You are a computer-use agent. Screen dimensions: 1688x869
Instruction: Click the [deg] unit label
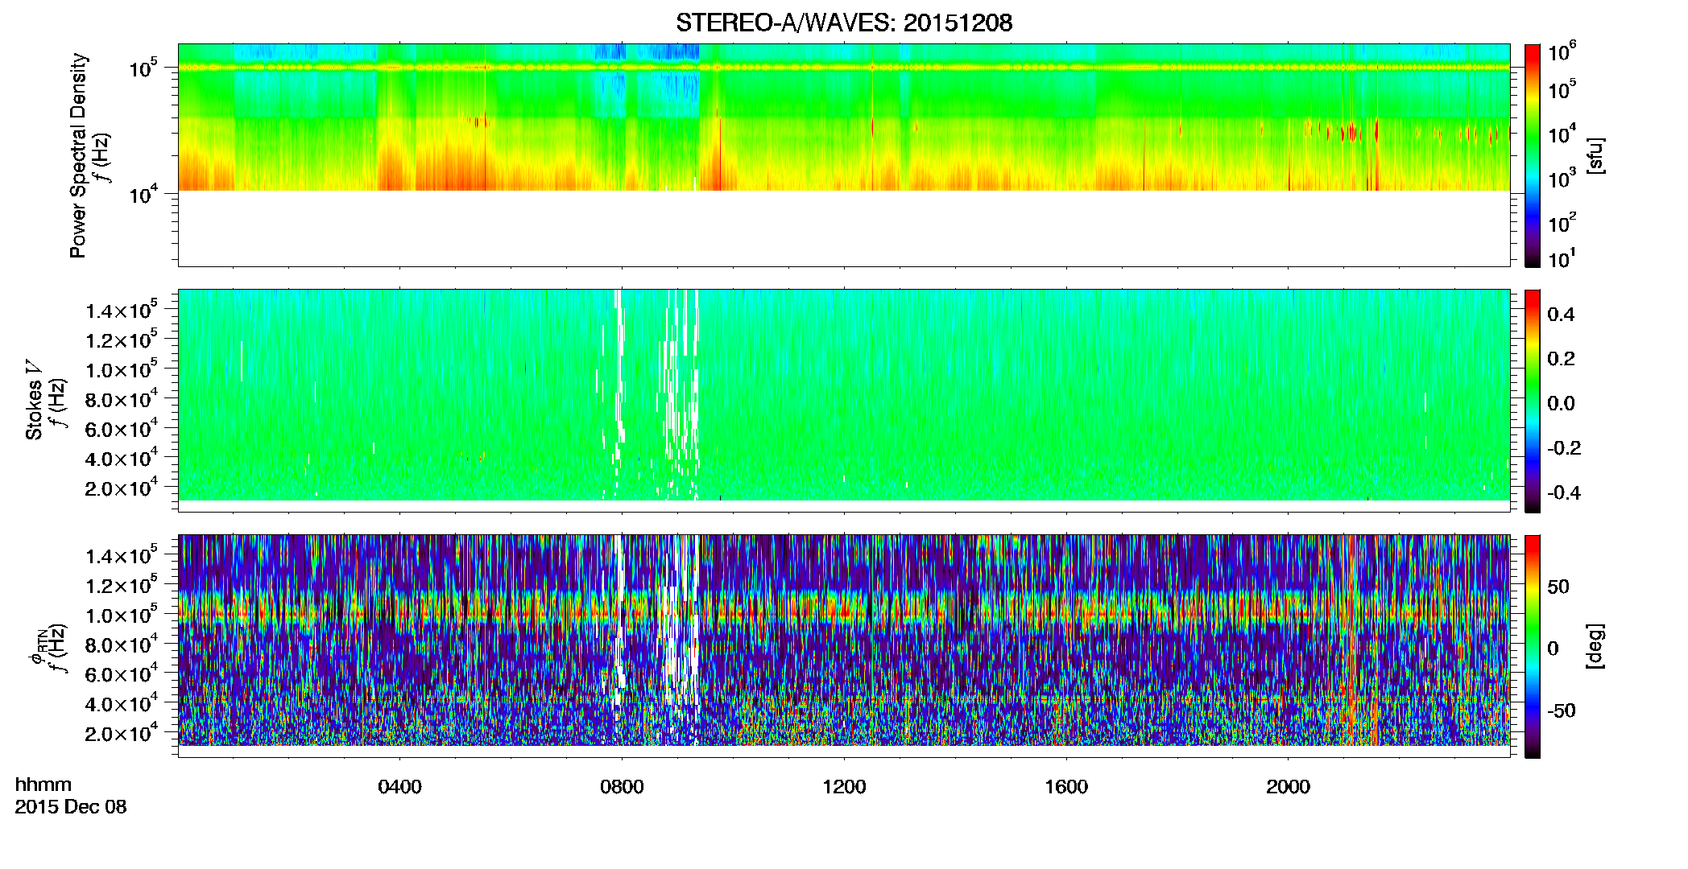[x=1595, y=646]
